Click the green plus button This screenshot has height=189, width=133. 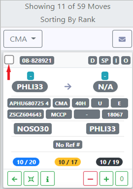coord(106,179)
